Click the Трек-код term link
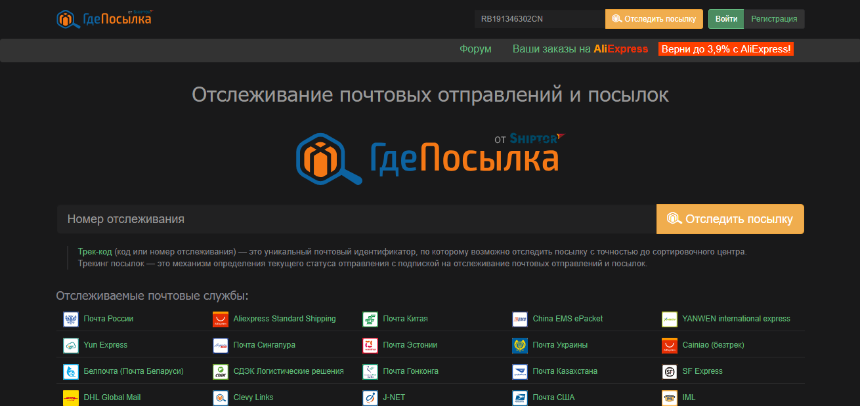 [95, 252]
